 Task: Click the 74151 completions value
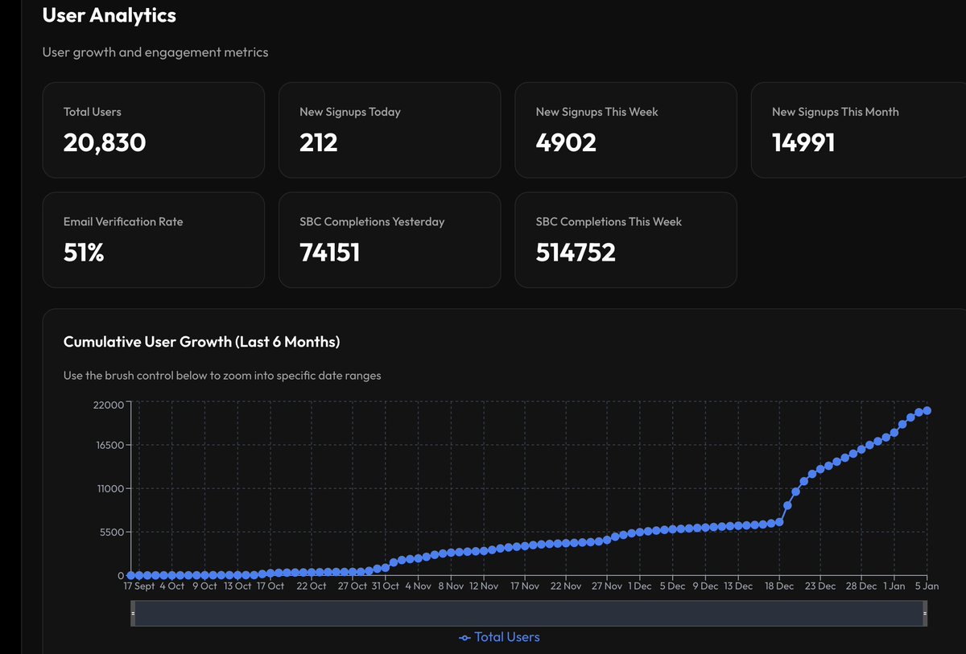[x=330, y=253]
